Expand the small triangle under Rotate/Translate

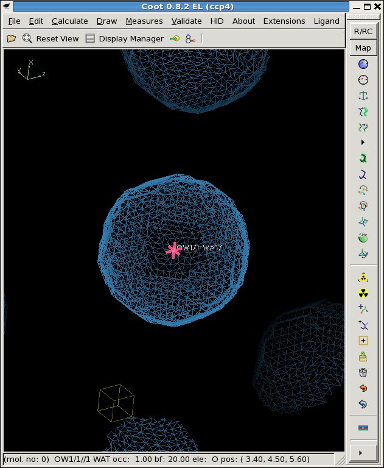(x=363, y=143)
